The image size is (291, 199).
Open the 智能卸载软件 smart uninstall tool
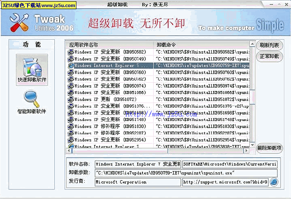(32, 102)
